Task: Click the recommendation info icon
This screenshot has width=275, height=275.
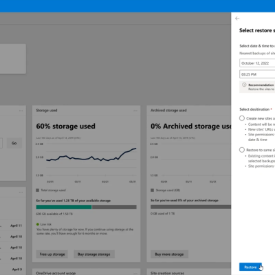Action: [244, 85]
